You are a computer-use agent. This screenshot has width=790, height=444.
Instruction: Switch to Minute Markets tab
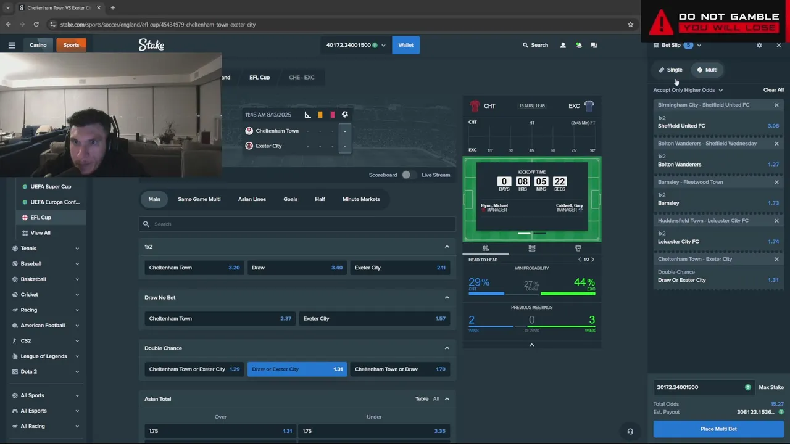click(361, 199)
